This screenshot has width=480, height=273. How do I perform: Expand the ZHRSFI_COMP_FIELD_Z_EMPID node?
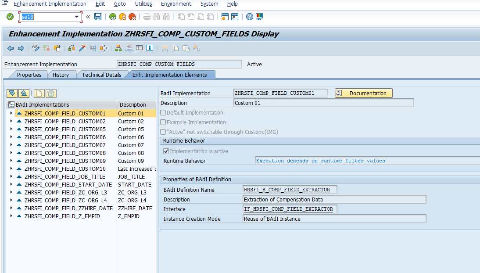coord(11,216)
